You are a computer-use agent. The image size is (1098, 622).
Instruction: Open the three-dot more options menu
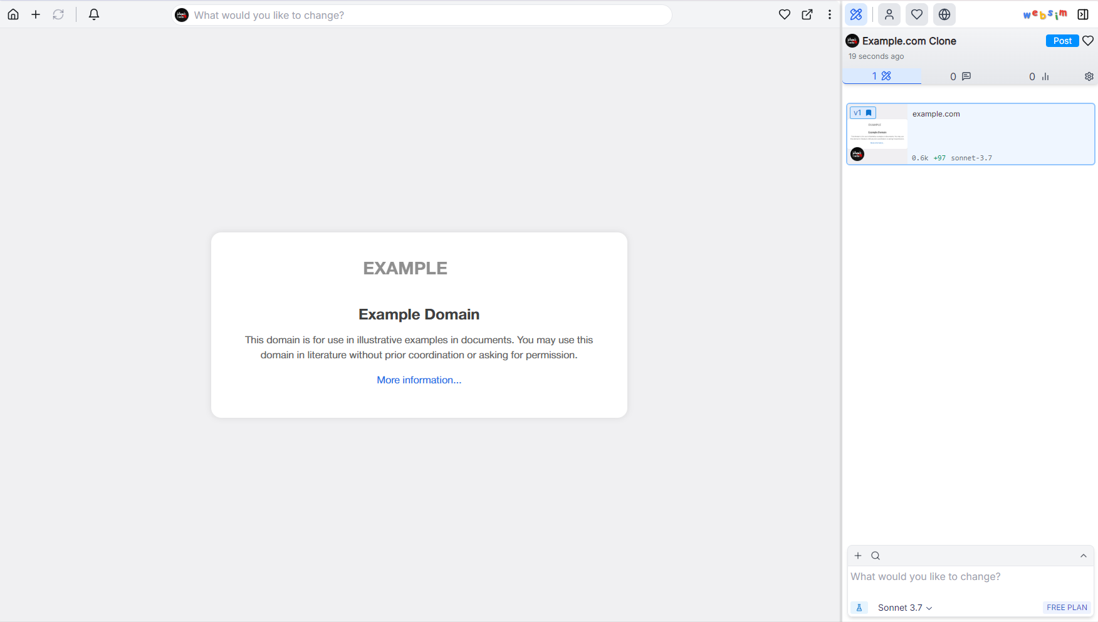830,14
